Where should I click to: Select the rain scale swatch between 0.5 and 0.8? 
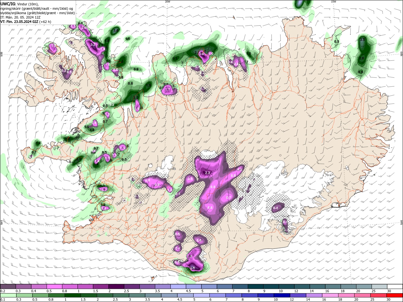pos(40,295)
